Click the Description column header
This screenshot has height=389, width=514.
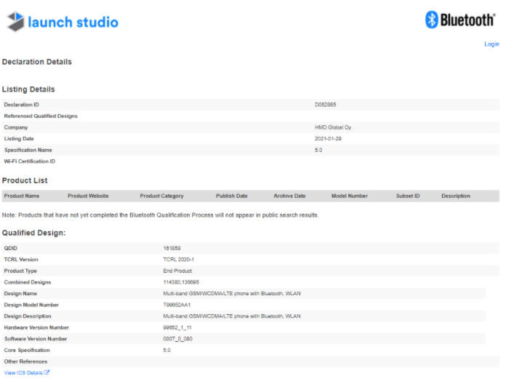pyautogui.click(x=455, y=196)
